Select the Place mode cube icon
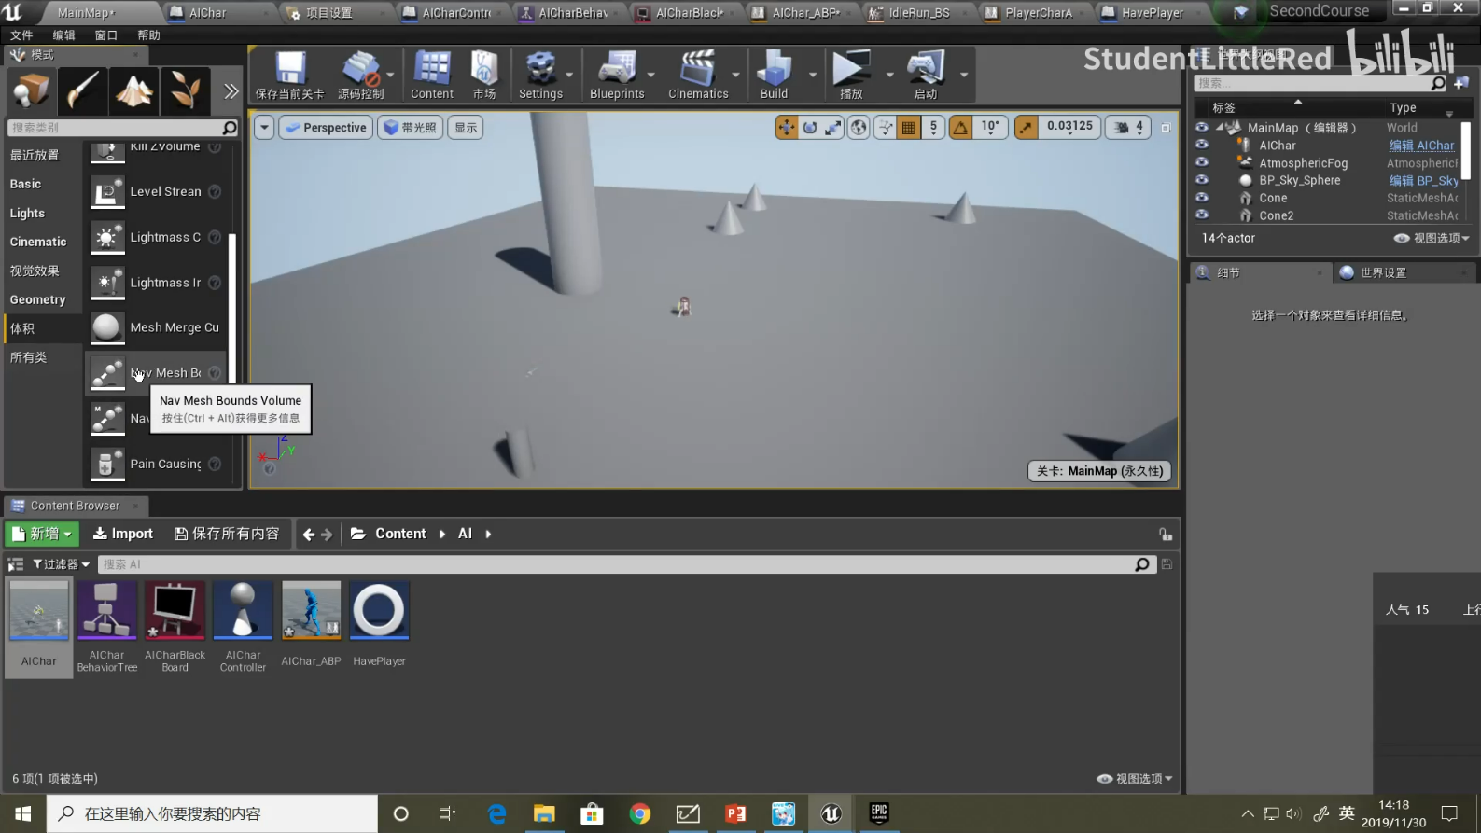The height and width of the screenshot is (833, 1481). pyautogui.click(x=31, y=90)
